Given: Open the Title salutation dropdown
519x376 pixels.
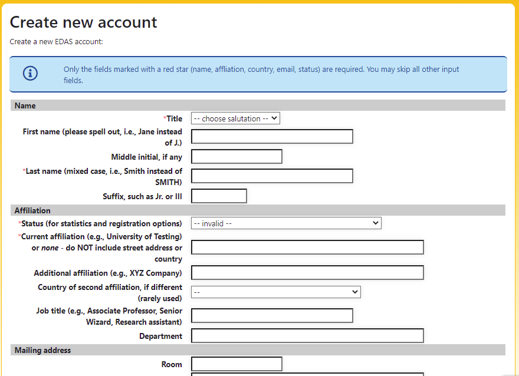Looking at the screenshot, I should coord(235,118).
